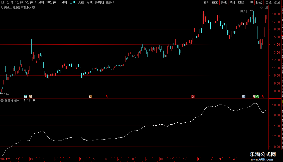Click the 财 event marker on the chart
The height and width of the screenshot is (162, 283).
(244, 96)
